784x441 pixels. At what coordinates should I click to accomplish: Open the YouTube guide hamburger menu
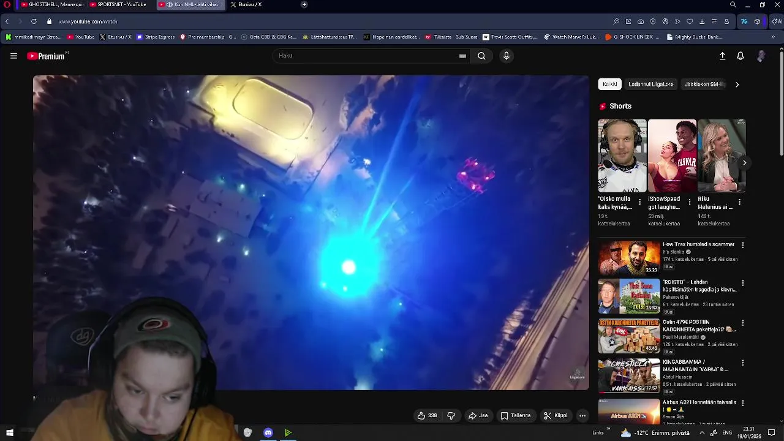[13, 56]
